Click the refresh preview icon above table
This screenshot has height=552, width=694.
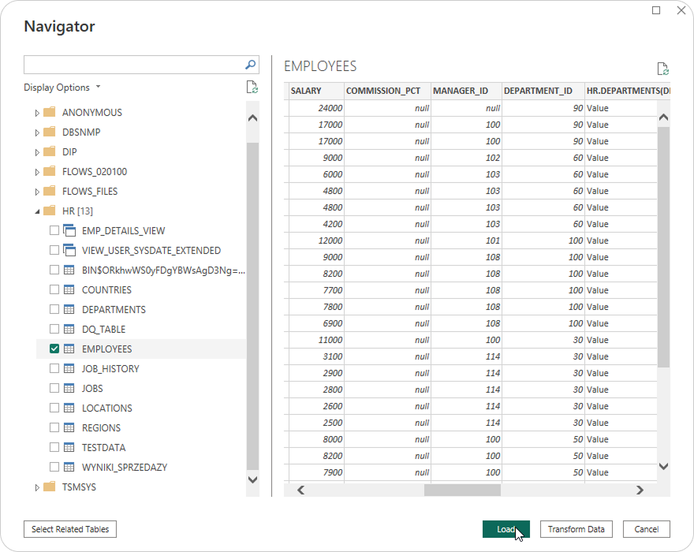coord(662,69)
